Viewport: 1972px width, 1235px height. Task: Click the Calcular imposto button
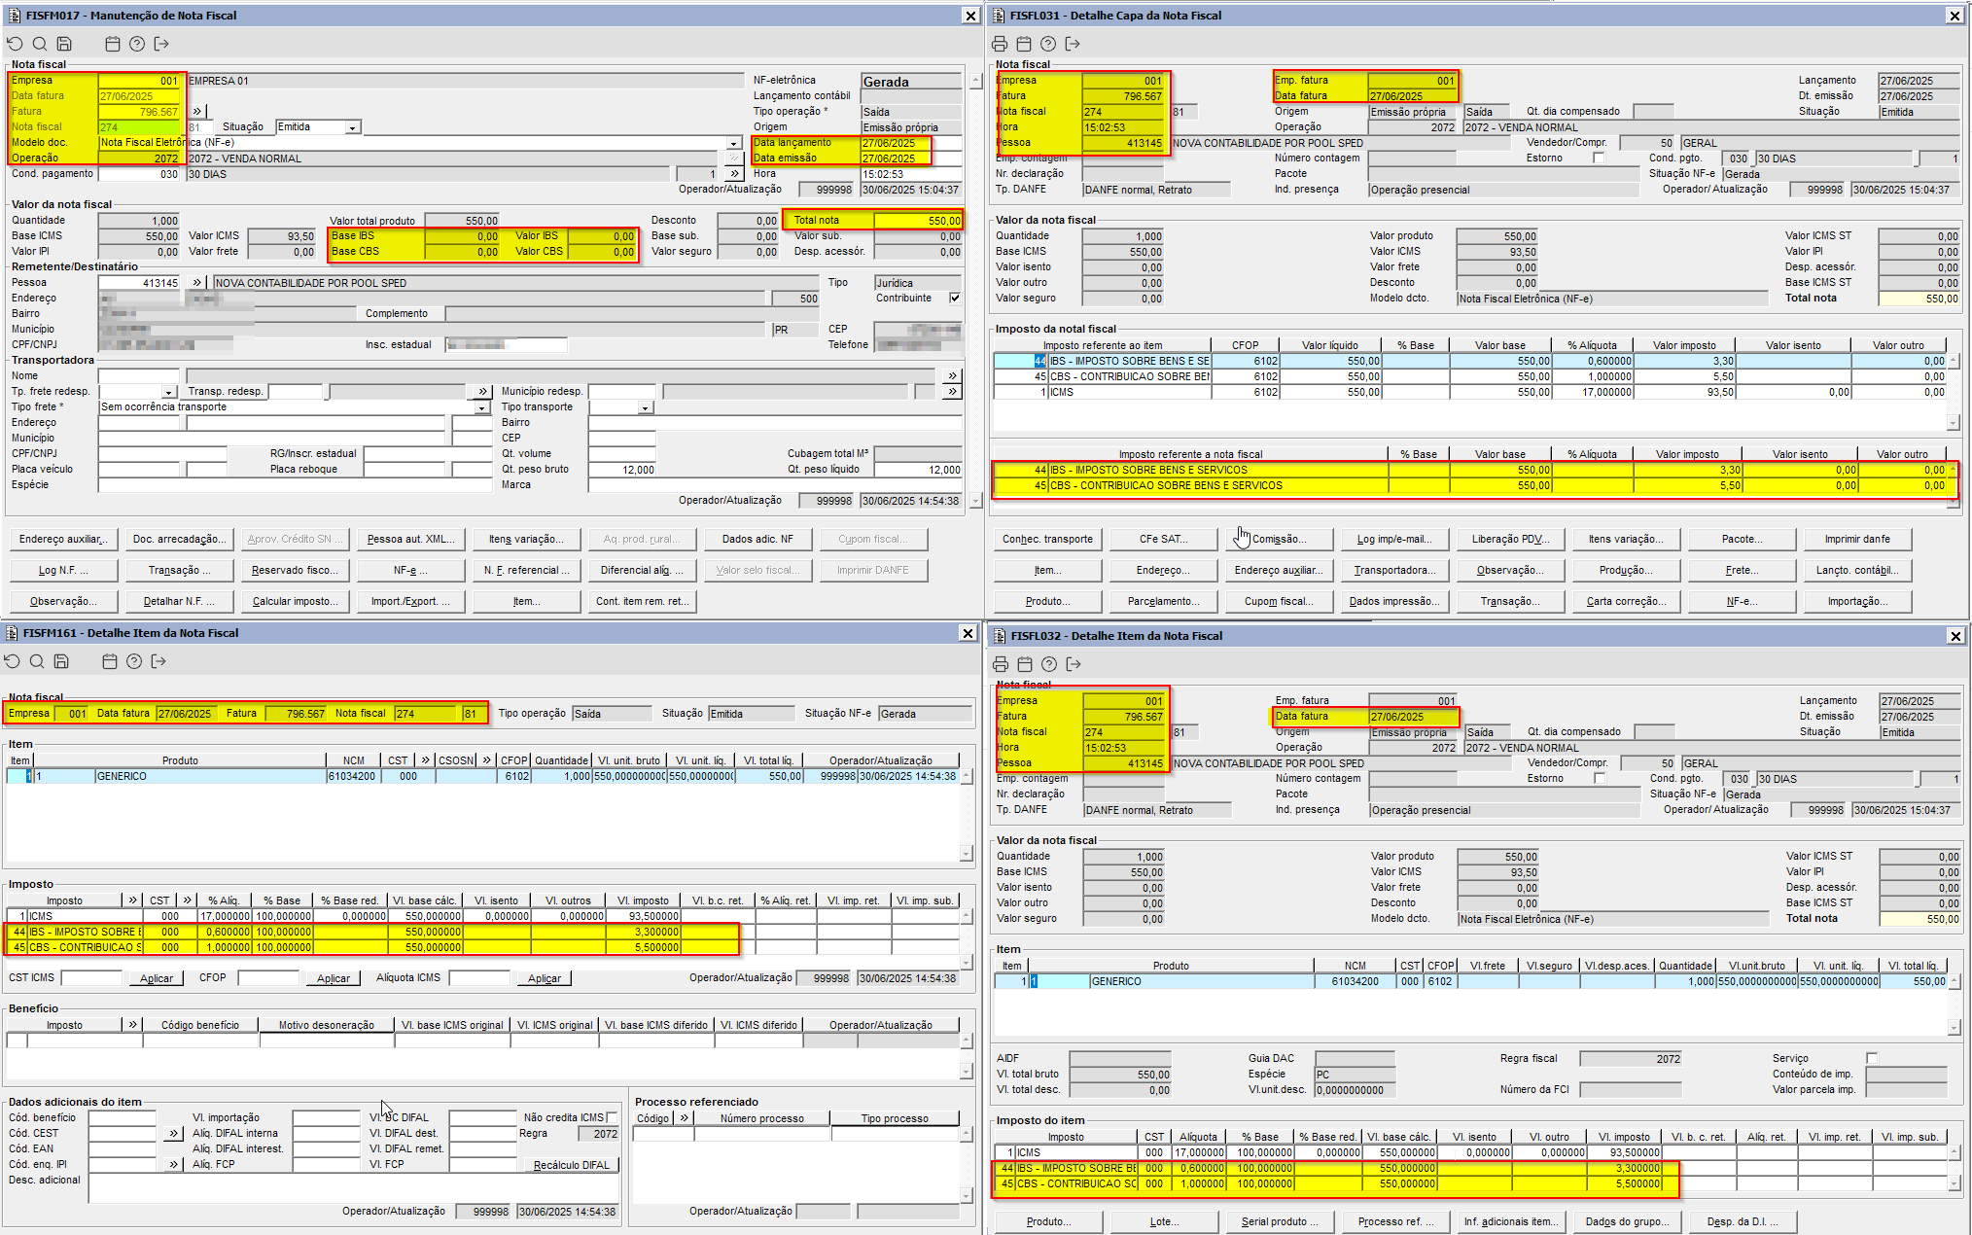296,601
